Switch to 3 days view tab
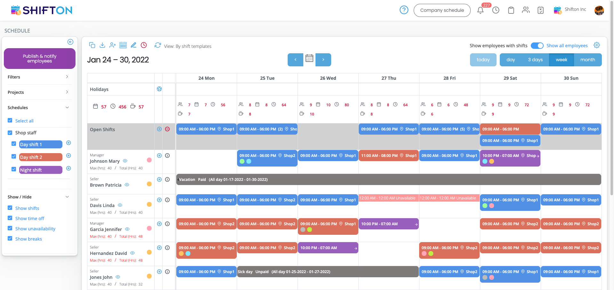This screenshot has height=290, width=614. [535, 60]
